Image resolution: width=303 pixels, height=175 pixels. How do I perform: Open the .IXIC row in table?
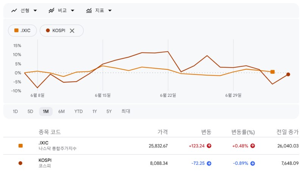[151, 146]
